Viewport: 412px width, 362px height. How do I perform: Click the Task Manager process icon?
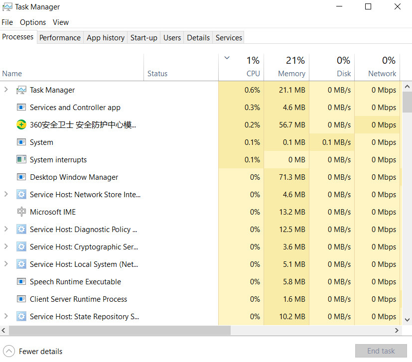click(21, 90)
